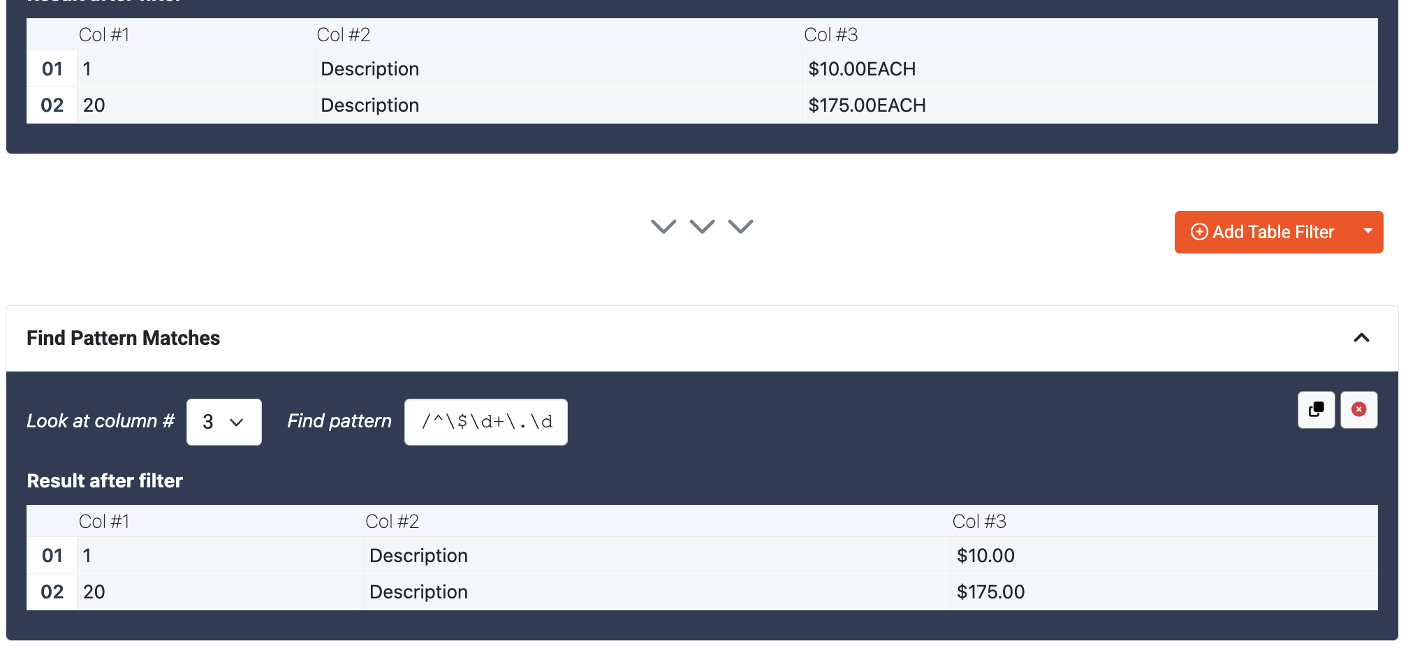Click Col #3 header in lower table
This screenshot has height=648, width=1415.
point(979,522)
